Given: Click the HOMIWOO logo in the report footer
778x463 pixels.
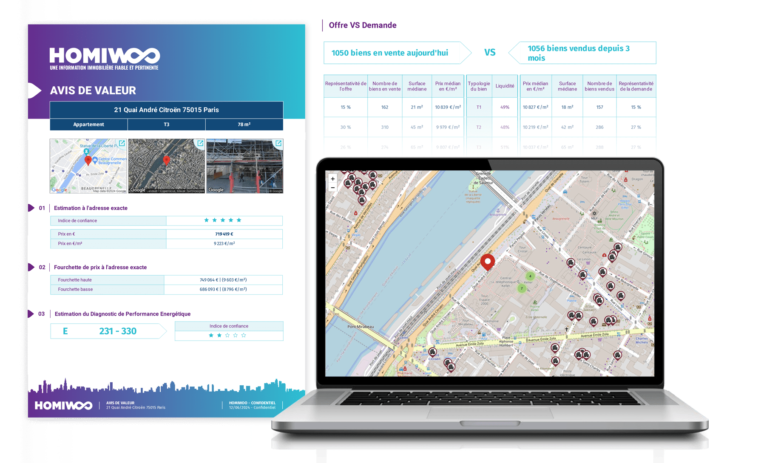Looking at the screenshot, I should tap(63, 405).
